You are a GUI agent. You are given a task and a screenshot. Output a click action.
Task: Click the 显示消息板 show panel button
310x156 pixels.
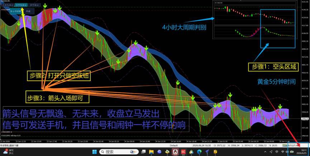coord(17,11)
